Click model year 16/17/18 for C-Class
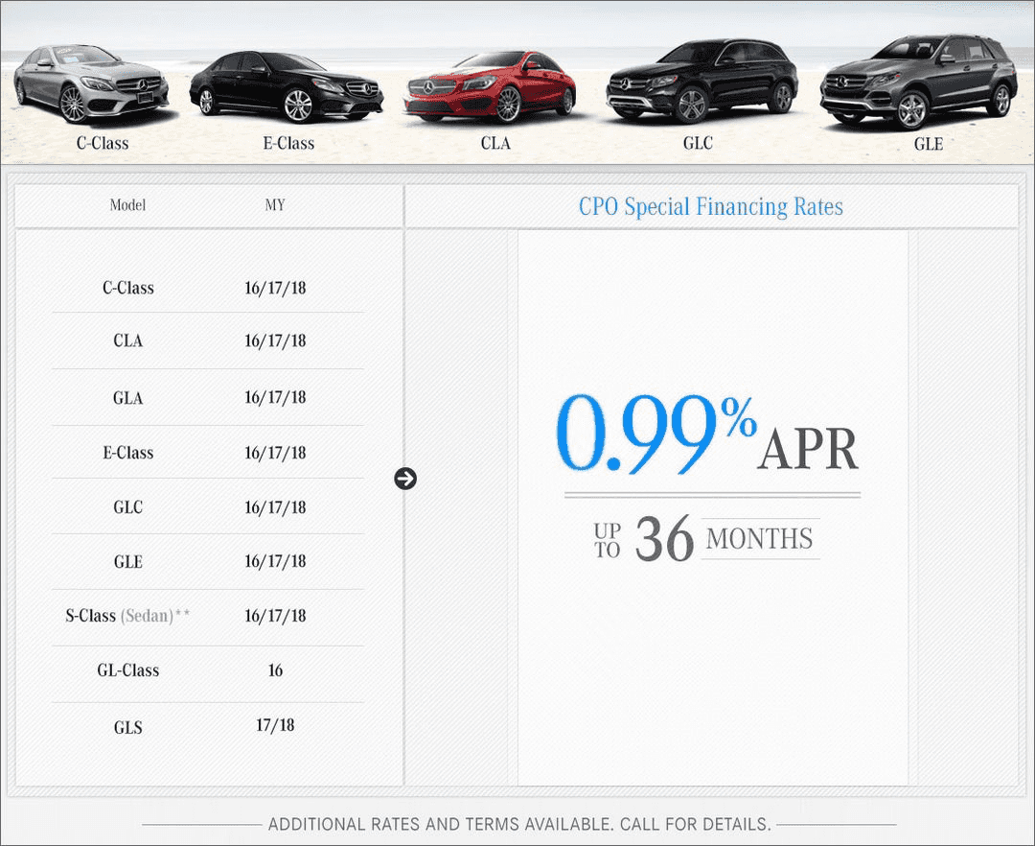 click(x=275, y=288)
